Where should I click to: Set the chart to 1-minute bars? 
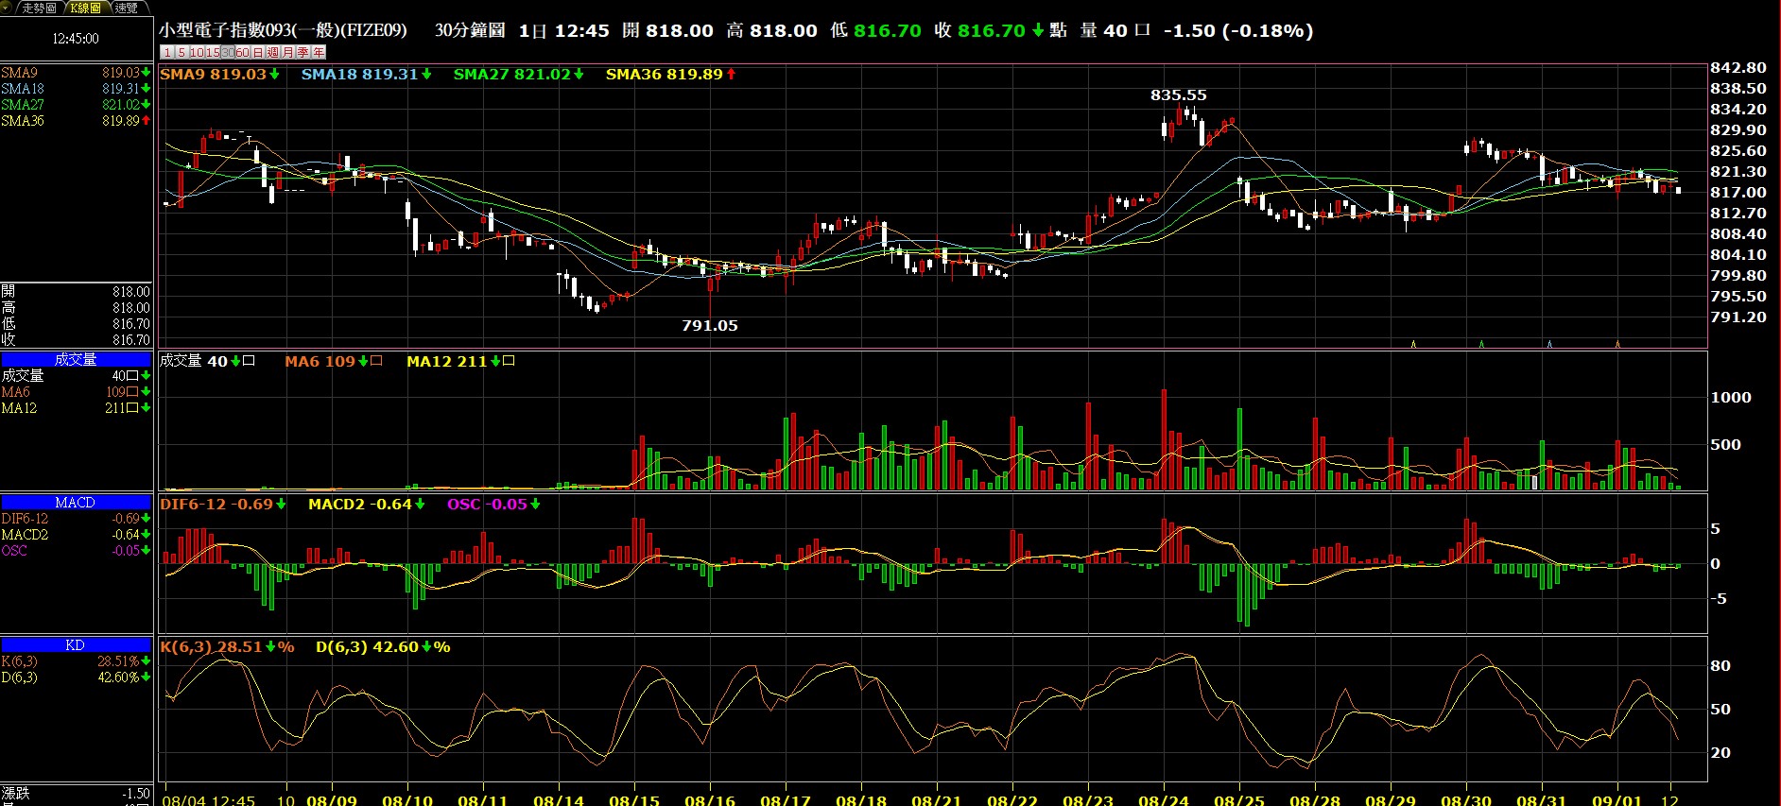pyautogui.click(x=167, y=52)
